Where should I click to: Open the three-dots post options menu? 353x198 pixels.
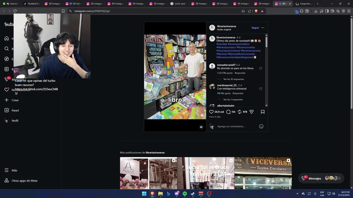263,28
